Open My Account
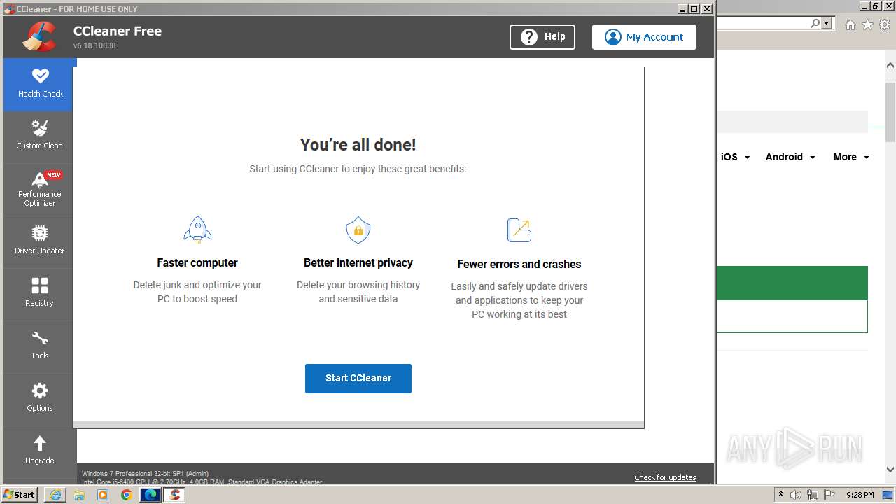Viewport: 896px width, 504px height. click(x=644, y=37)
